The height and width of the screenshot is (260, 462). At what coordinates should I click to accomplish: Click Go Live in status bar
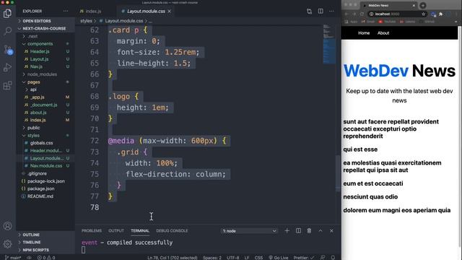(x=279, y=257)
